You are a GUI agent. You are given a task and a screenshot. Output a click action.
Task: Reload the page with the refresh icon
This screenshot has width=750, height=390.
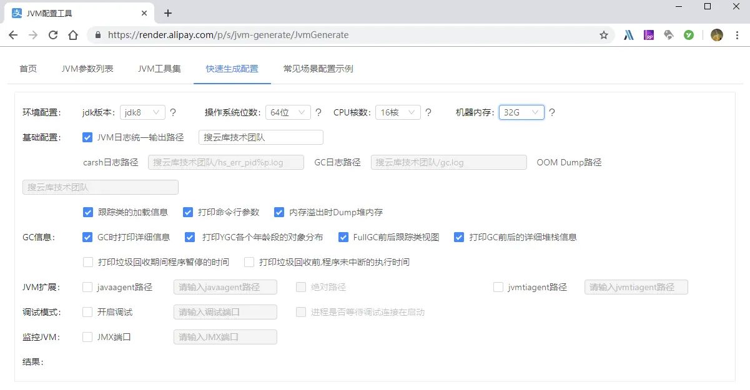53,36
